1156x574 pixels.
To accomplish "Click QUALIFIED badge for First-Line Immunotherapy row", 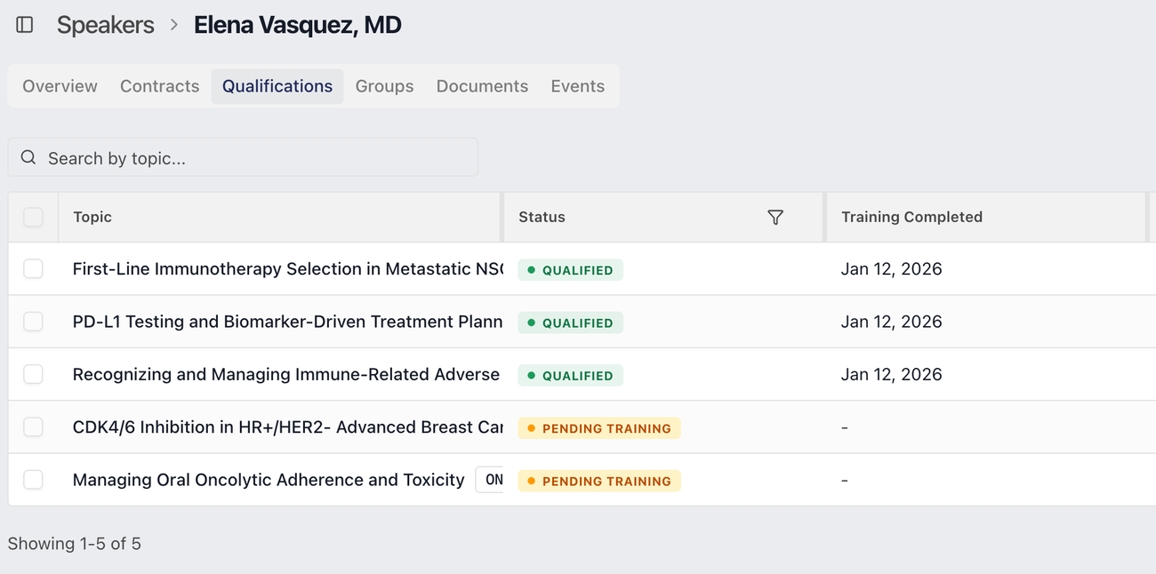I will pyautogui.click(x=571, y=270).
